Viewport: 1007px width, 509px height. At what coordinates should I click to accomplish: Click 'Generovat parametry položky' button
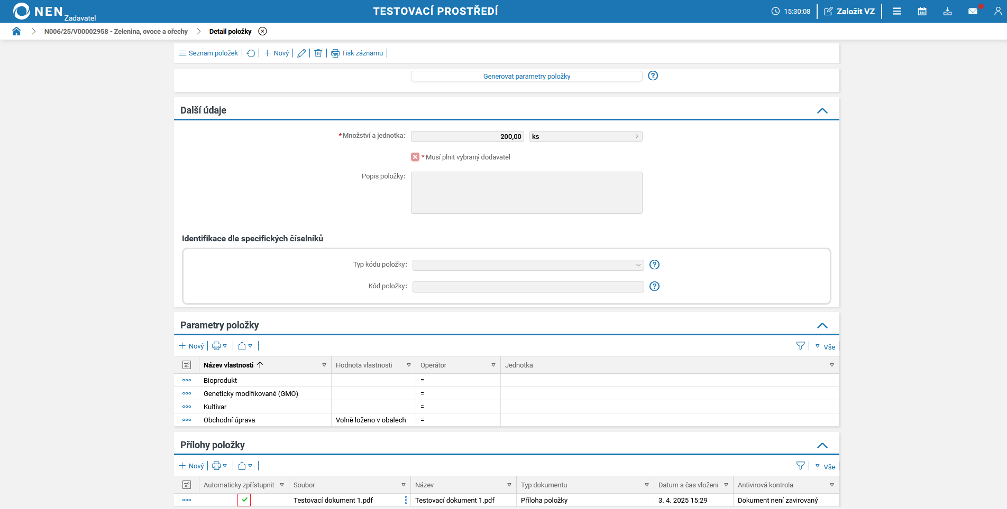(x=526, y=76)
